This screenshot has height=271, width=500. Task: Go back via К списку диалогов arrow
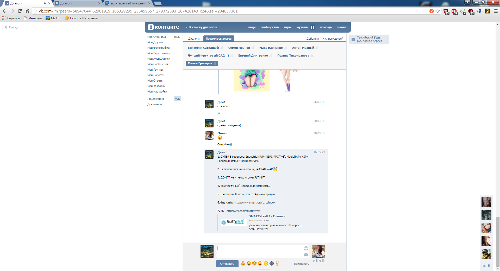tap(202, 27)
